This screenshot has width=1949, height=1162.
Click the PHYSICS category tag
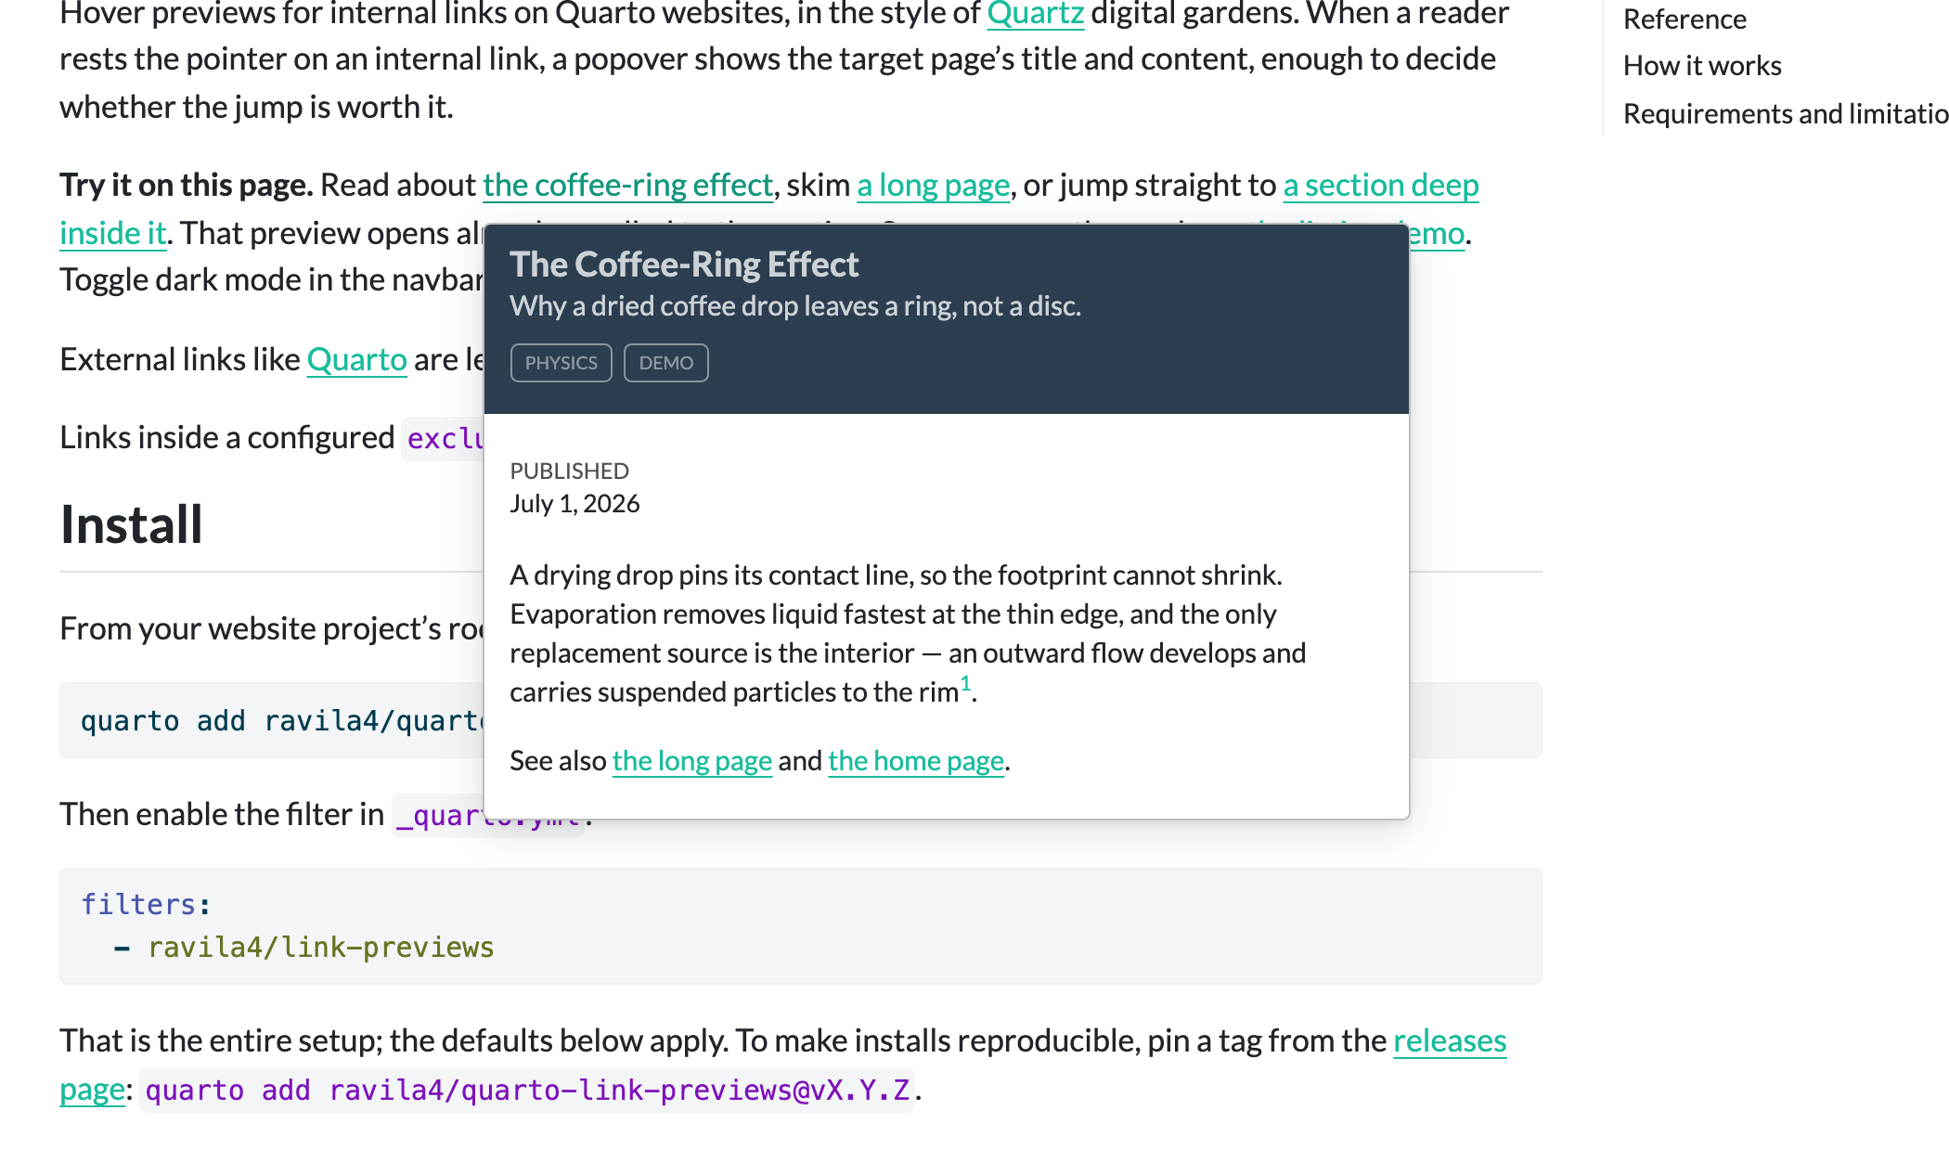tap(561, 363)
